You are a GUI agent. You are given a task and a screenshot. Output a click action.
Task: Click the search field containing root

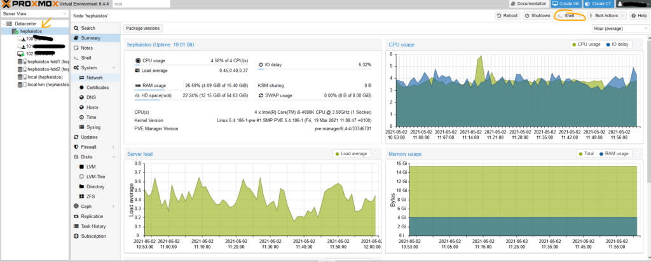coord(141,4)
